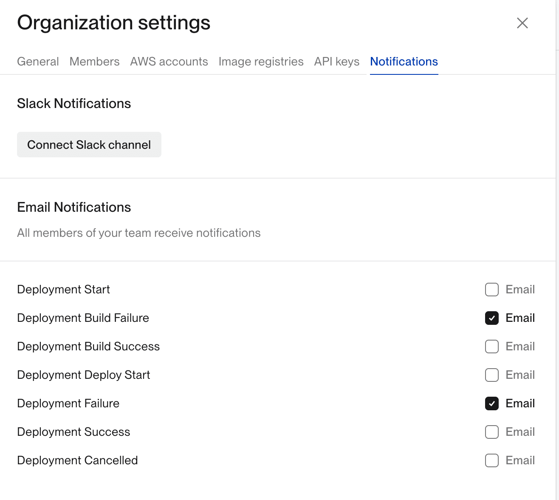This screenshot has width=559, height=500.
Task: Click the text about all team members
Action: point(139,233)
